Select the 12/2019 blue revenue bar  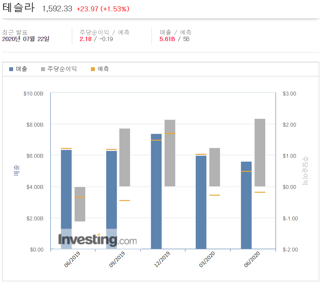pyautogui.click(x=156, y=191)
